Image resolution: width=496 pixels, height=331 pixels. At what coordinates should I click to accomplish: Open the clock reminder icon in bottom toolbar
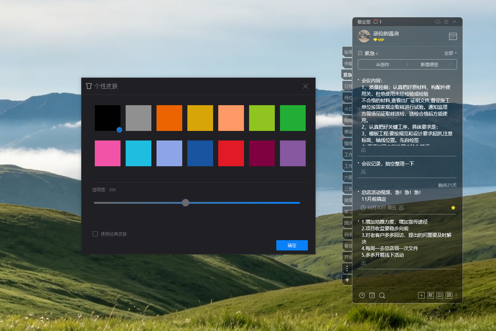pos(362,295)
